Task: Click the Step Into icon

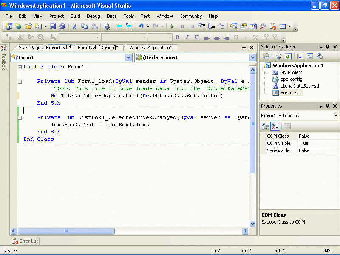Action: (x=201, y=26)
